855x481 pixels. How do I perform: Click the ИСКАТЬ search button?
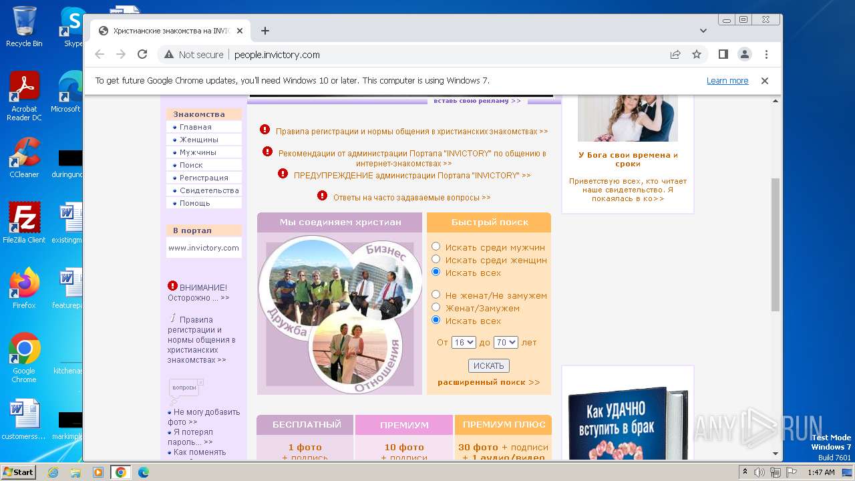click(489, 365)
